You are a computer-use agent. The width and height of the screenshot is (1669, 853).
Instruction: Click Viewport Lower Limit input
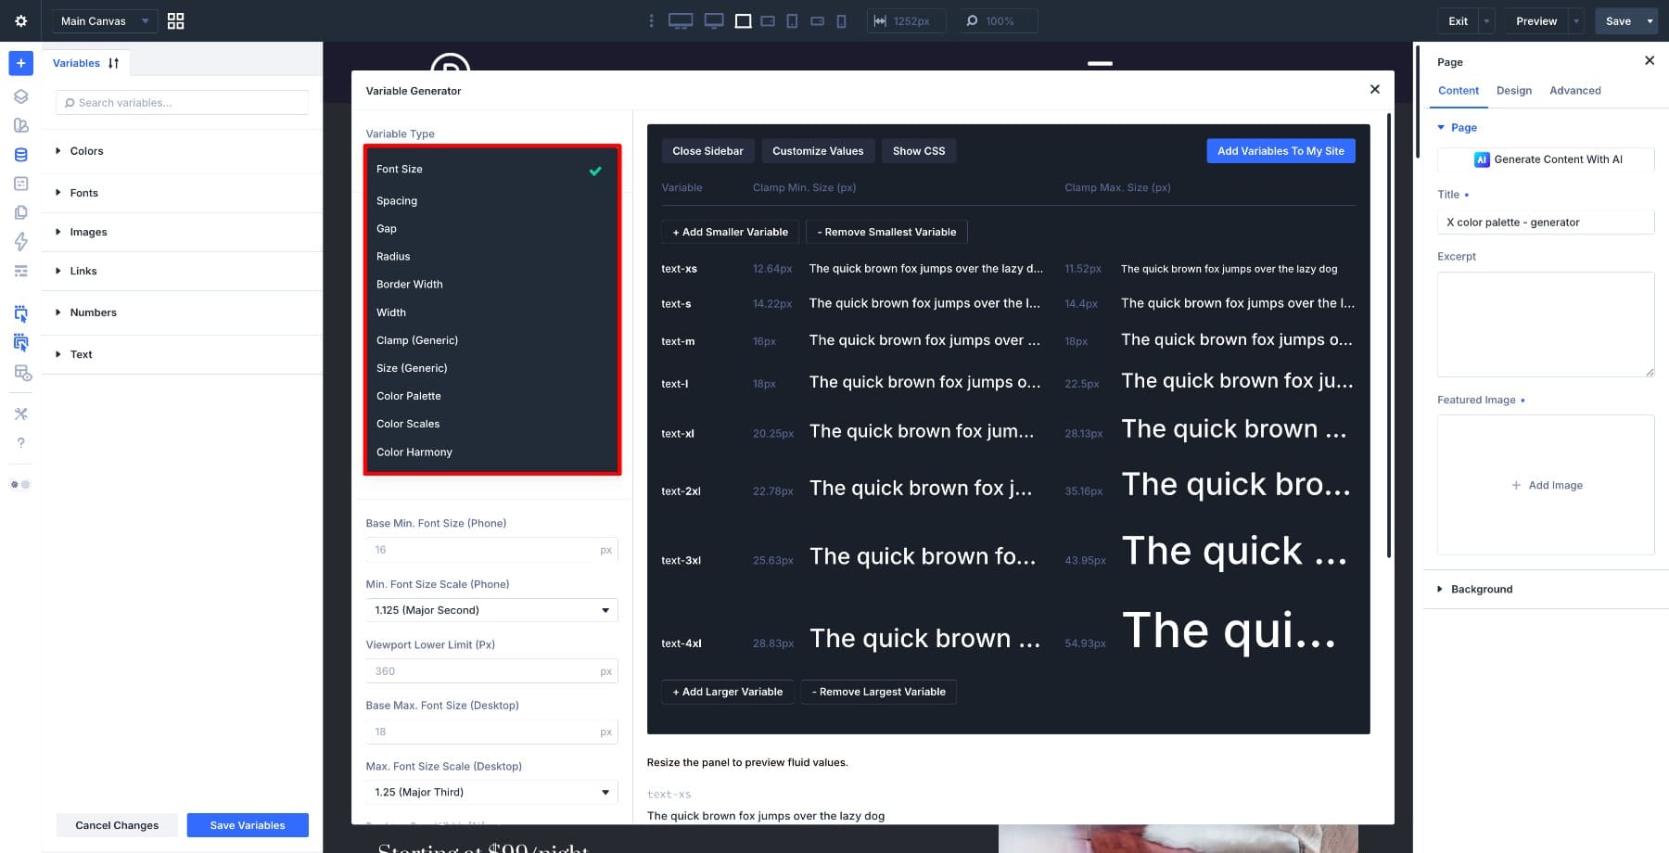[x=491, y=671]
